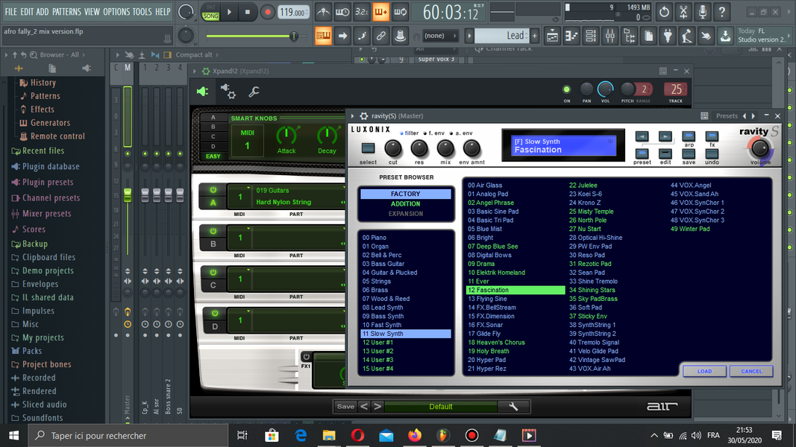Image resolution: width=796 pixels, height=447 pixels.
Task: Open the Presets dropdown in ravity title bar
Action: coord(727,116)
